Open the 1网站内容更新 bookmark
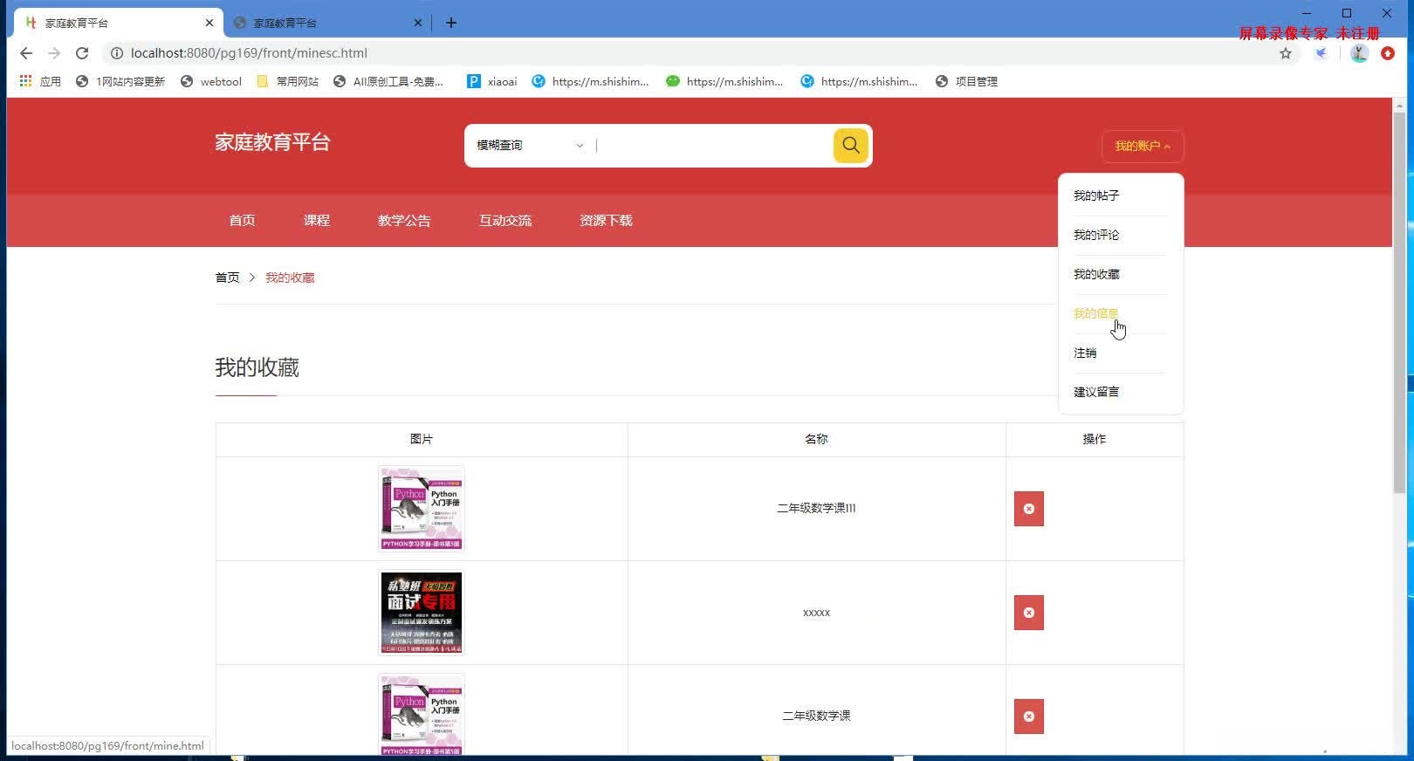The image size is (1414, 761). point(120,81)
